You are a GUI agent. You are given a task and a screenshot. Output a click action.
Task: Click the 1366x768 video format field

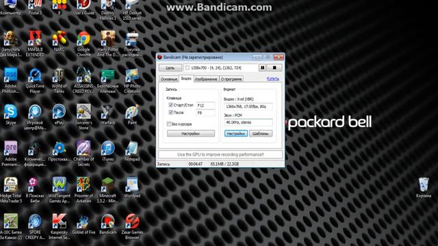248,107
